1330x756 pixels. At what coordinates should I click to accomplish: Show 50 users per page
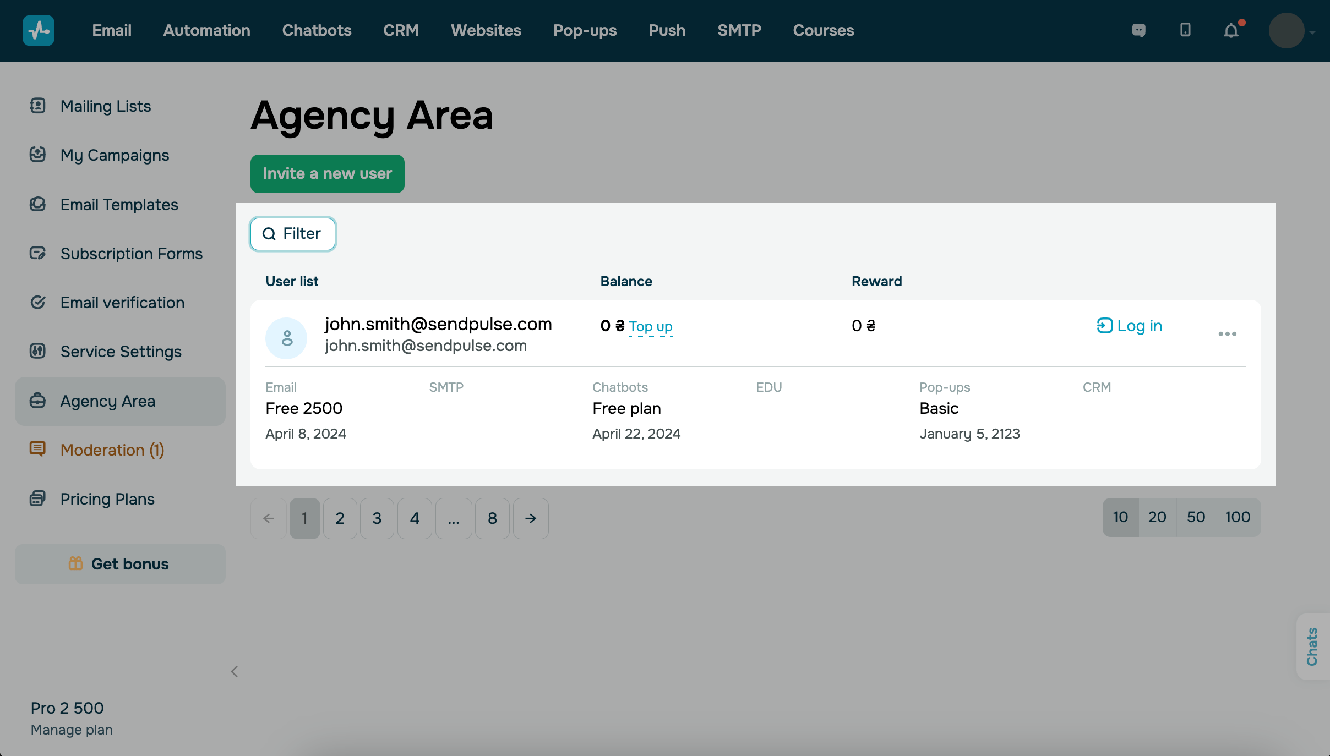(1196, 517)
